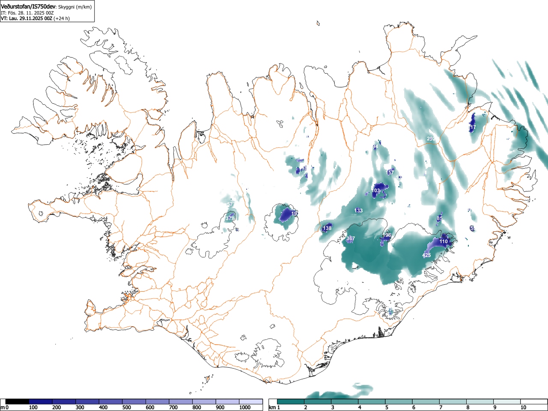
Task: Click the 103 visibility value on the map
Action: pyautogui.click(x=376, y=191)
